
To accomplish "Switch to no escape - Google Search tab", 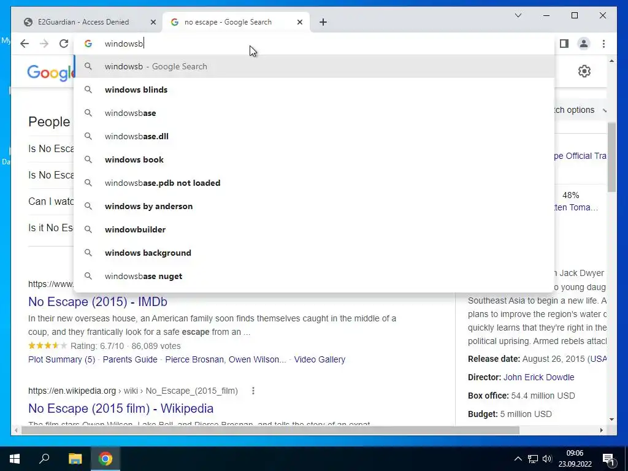I will coord(236,23).
